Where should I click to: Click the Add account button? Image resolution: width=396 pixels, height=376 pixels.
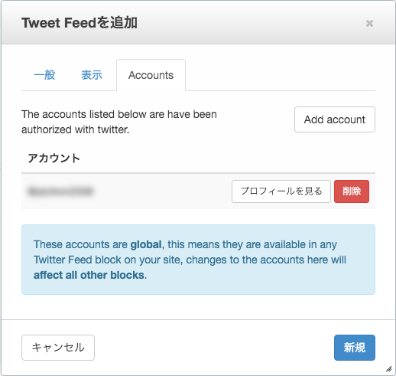[335, 119]
